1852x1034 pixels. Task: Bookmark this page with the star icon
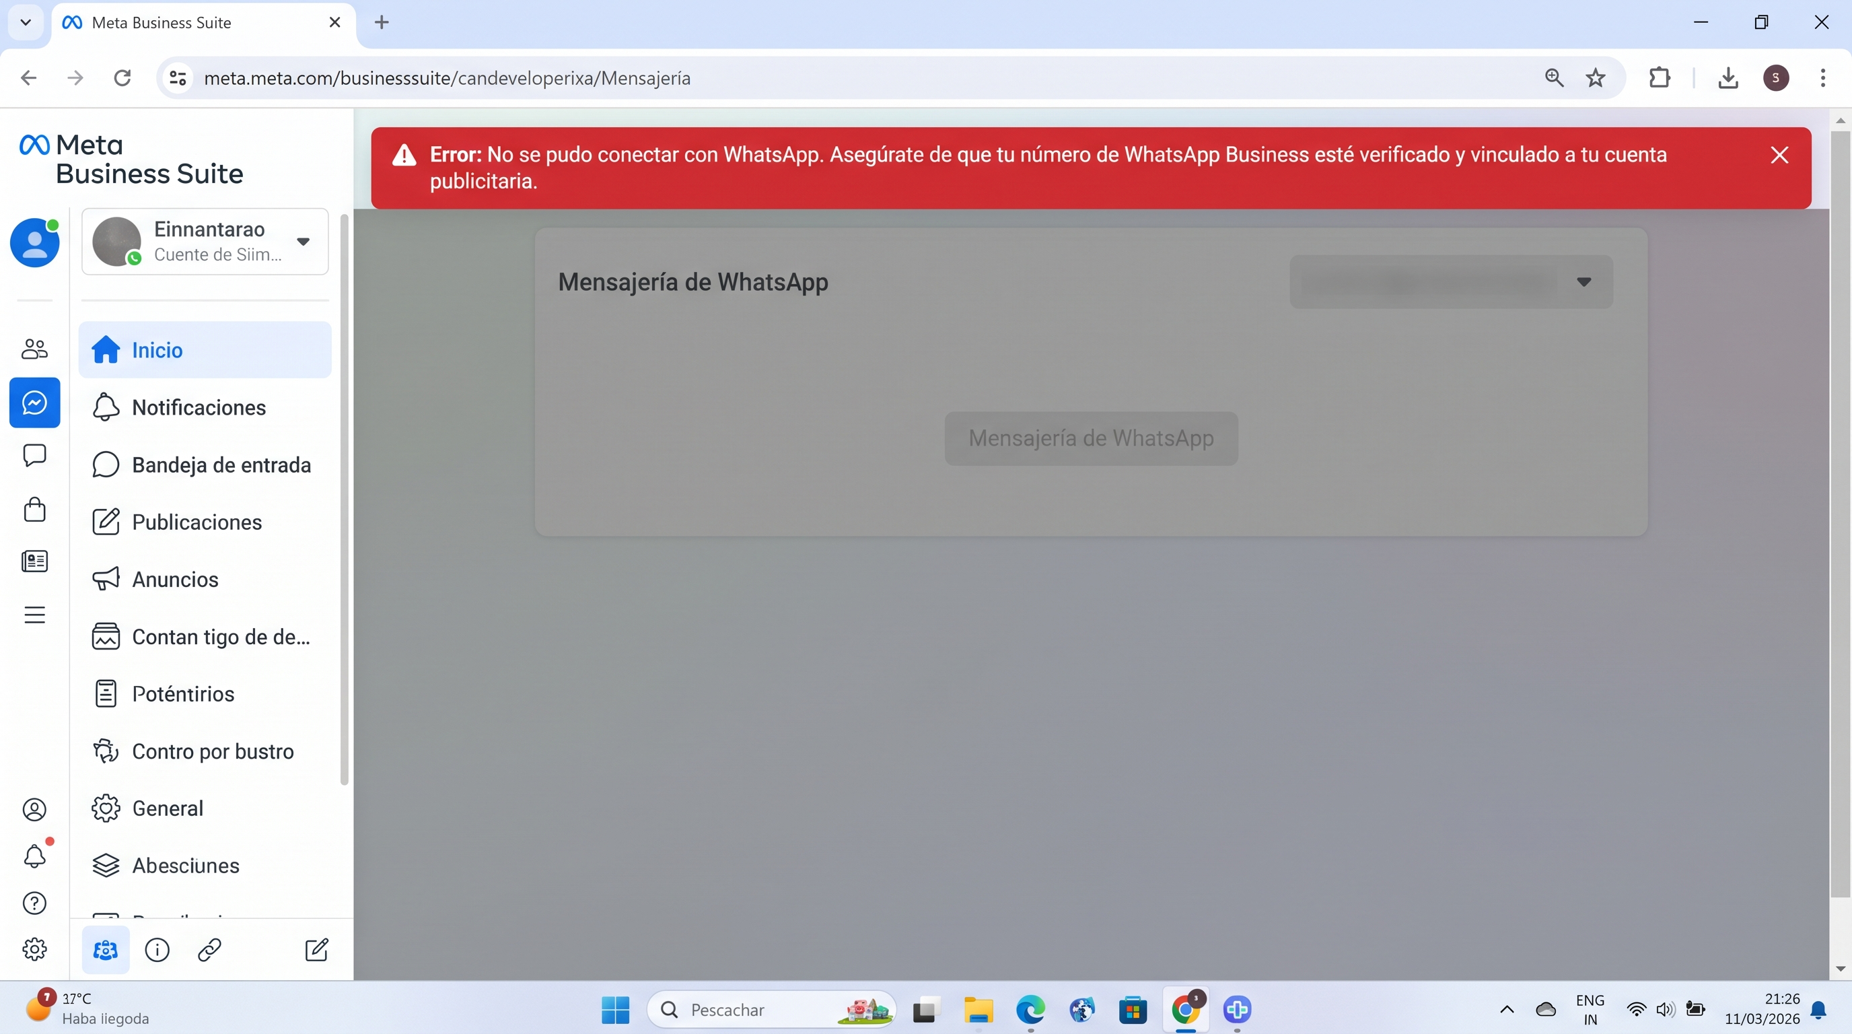point(1596,77)
